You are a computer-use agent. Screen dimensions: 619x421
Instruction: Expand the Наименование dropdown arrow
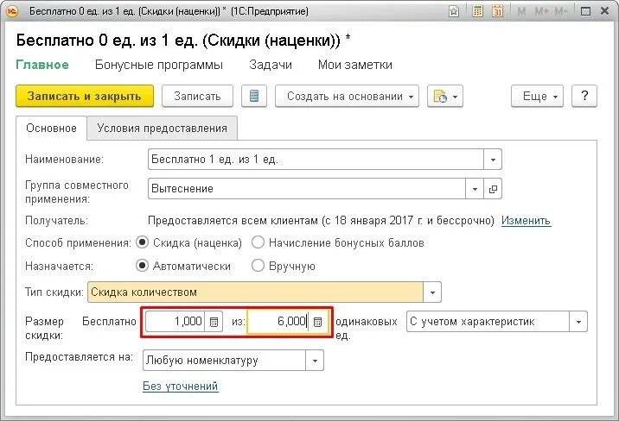pyautogui.click(x=493, y=160)
